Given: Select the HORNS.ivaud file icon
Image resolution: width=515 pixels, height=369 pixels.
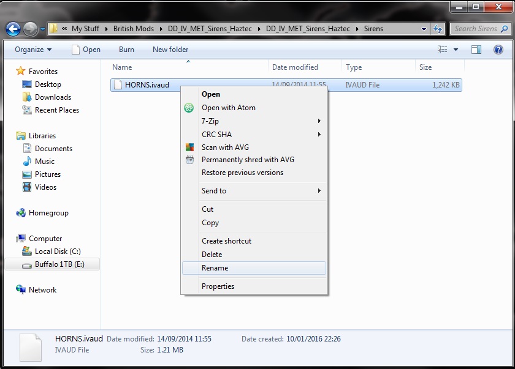Looking at the screenshot, I should [118, 85].
